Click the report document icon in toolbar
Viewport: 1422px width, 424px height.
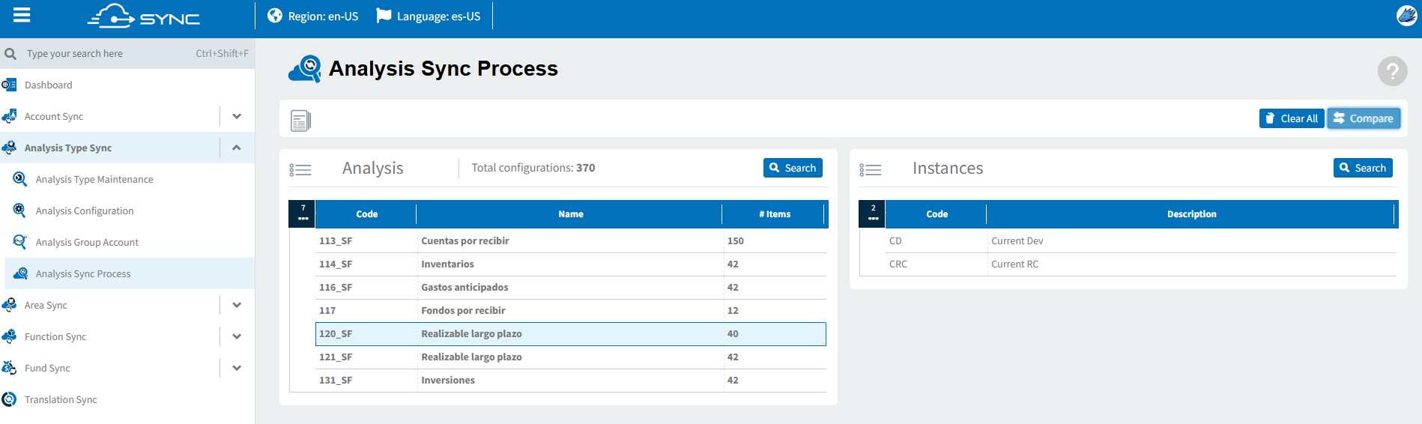(300, 120)
